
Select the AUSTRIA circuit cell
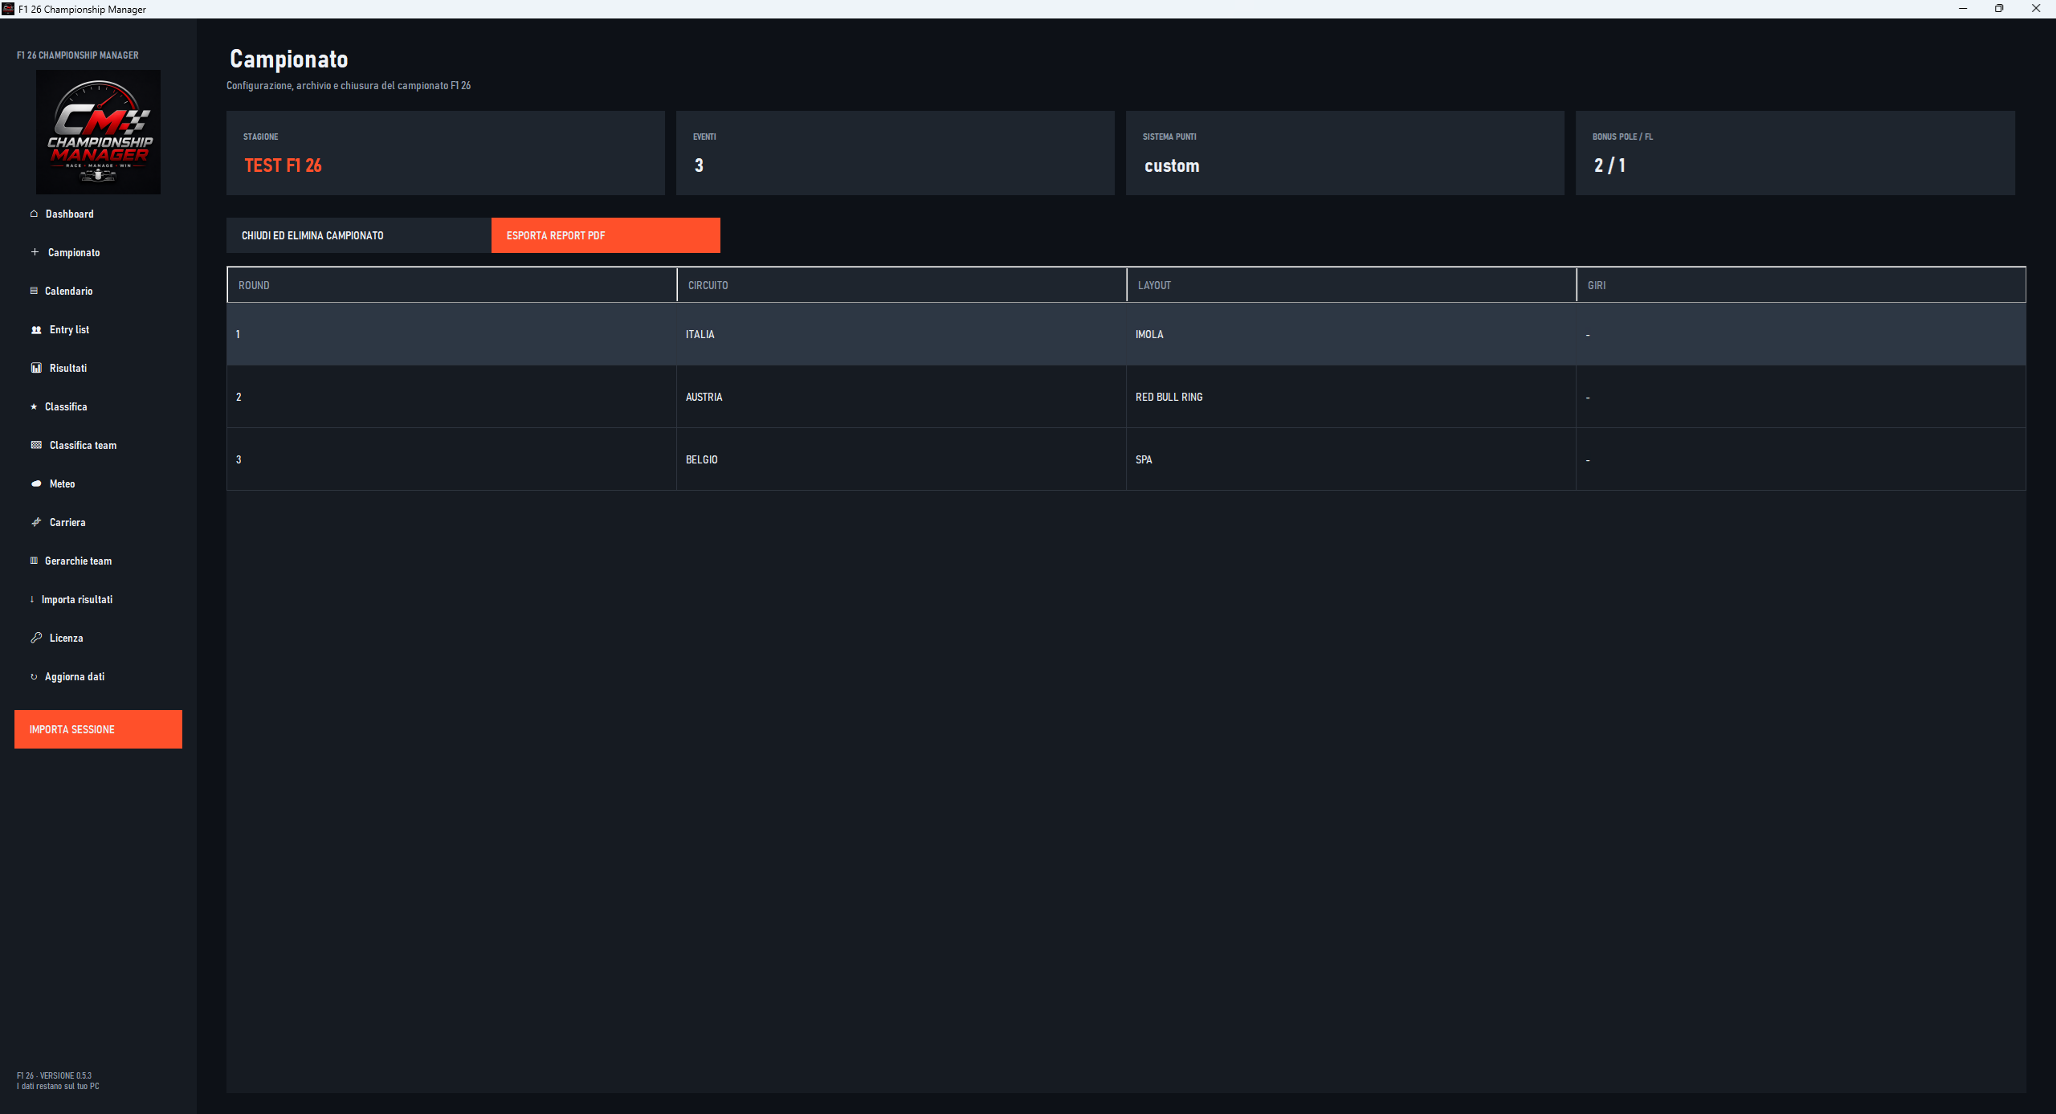[901, 397]
